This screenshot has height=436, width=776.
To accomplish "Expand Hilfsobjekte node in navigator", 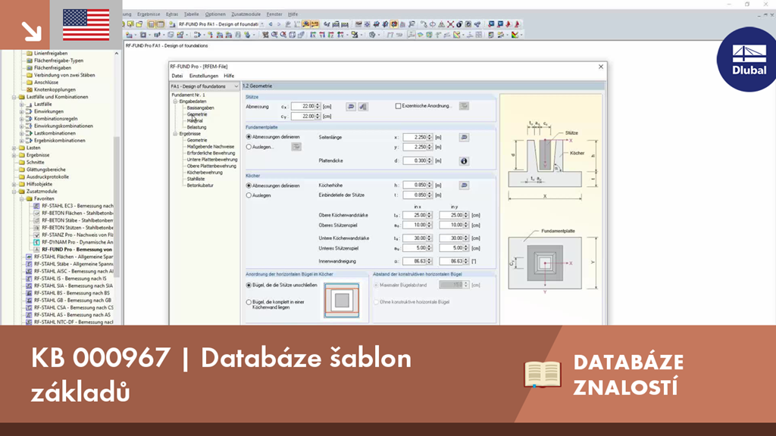I will 14,184.
